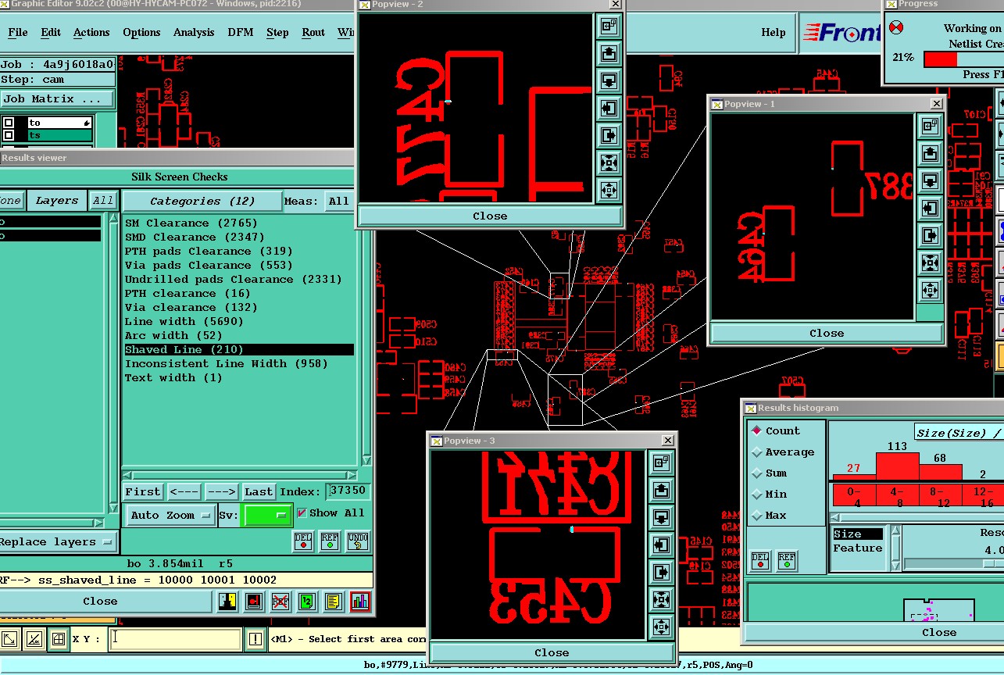Click the red stop icon in Progress window
This screenshot has height=675, width=1004.
896,28
